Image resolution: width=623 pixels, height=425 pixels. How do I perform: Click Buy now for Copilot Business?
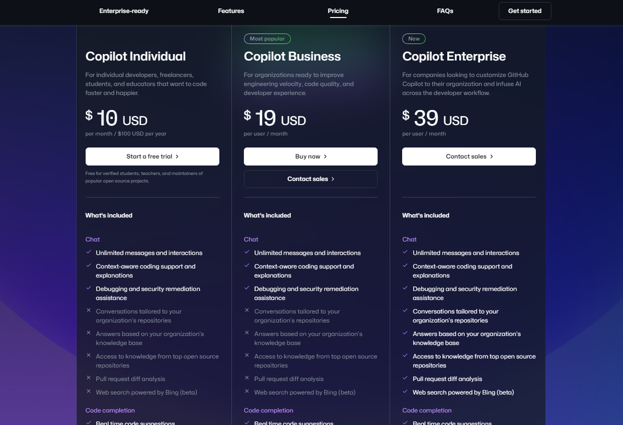(x=310, y=156)
